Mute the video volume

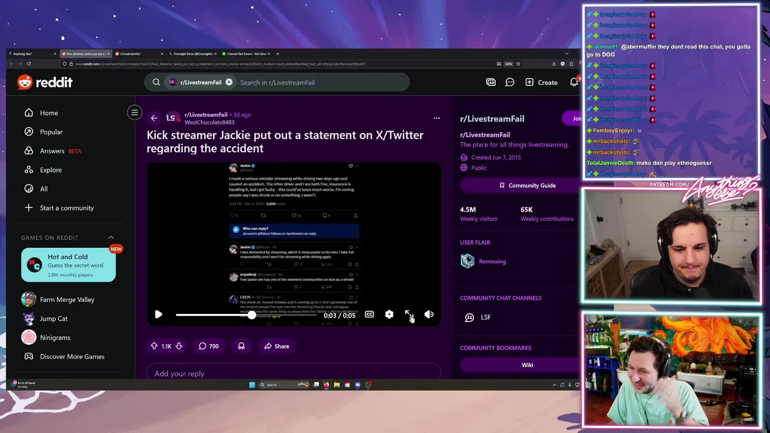(429, 315)
